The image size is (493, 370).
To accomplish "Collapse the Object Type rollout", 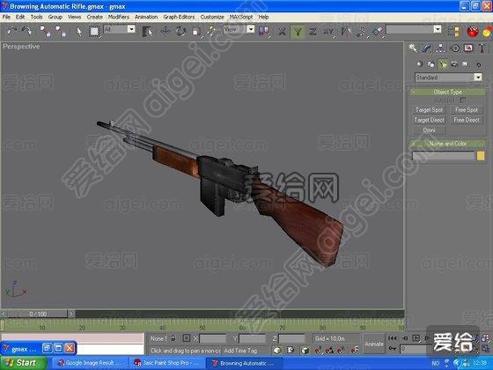I will click(x=447, y=92).
